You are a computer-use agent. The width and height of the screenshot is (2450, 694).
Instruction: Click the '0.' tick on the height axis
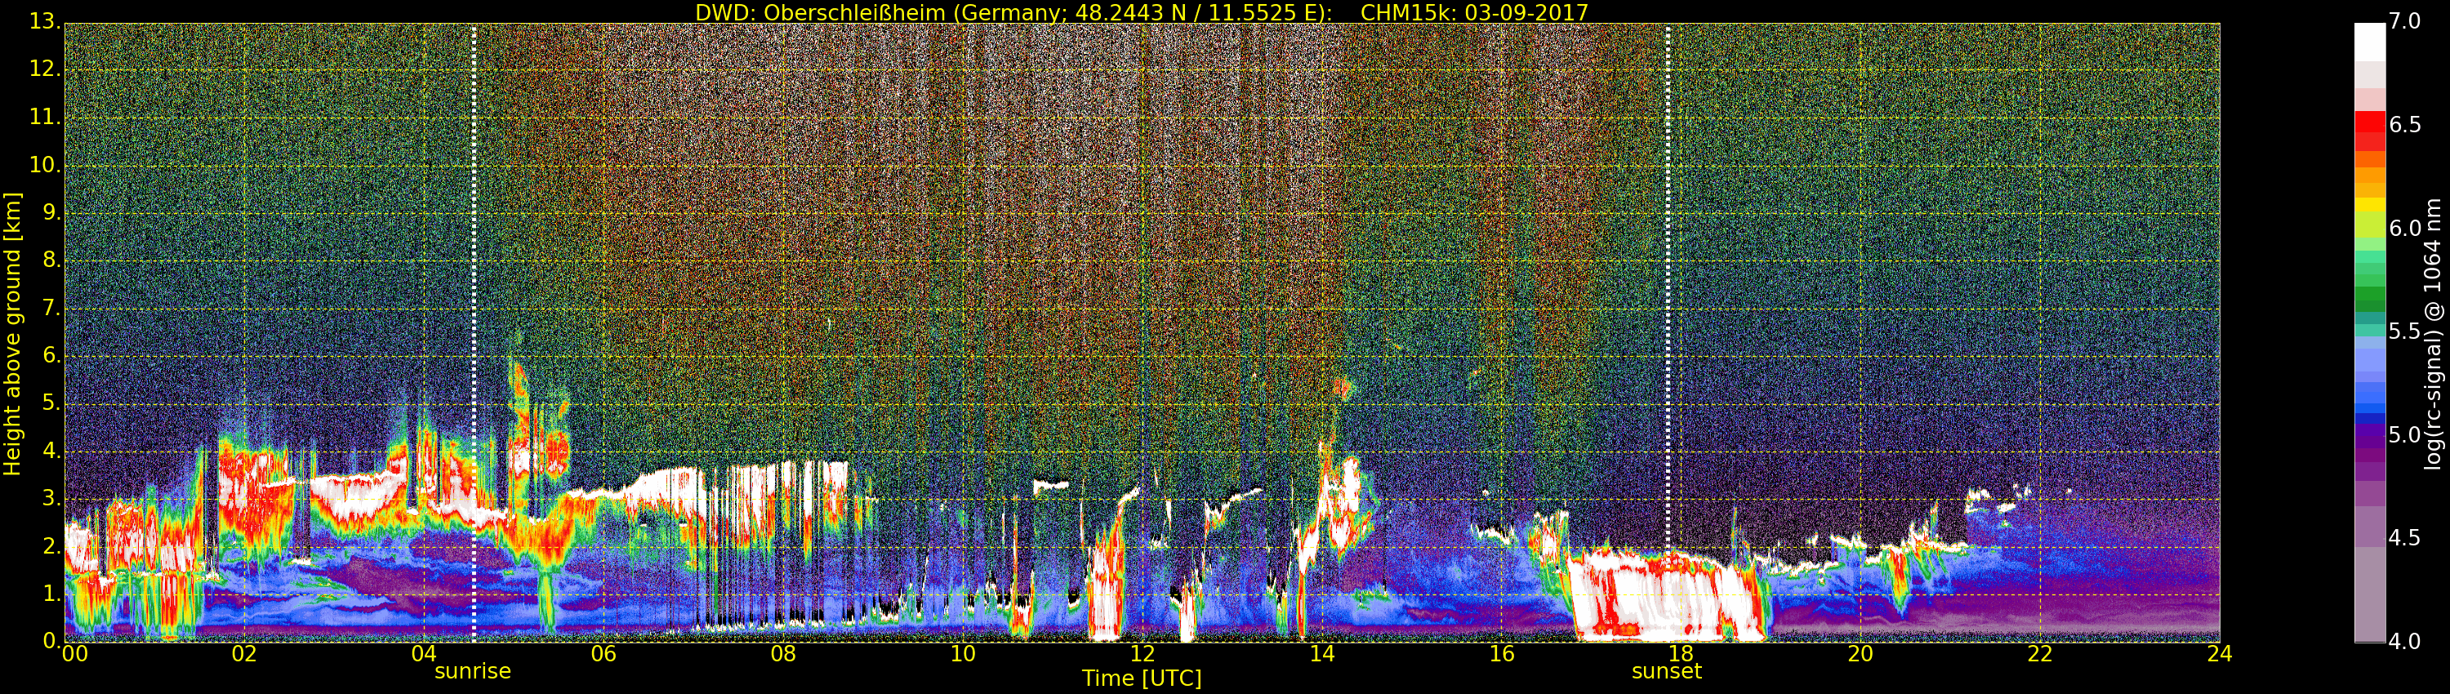51,641
